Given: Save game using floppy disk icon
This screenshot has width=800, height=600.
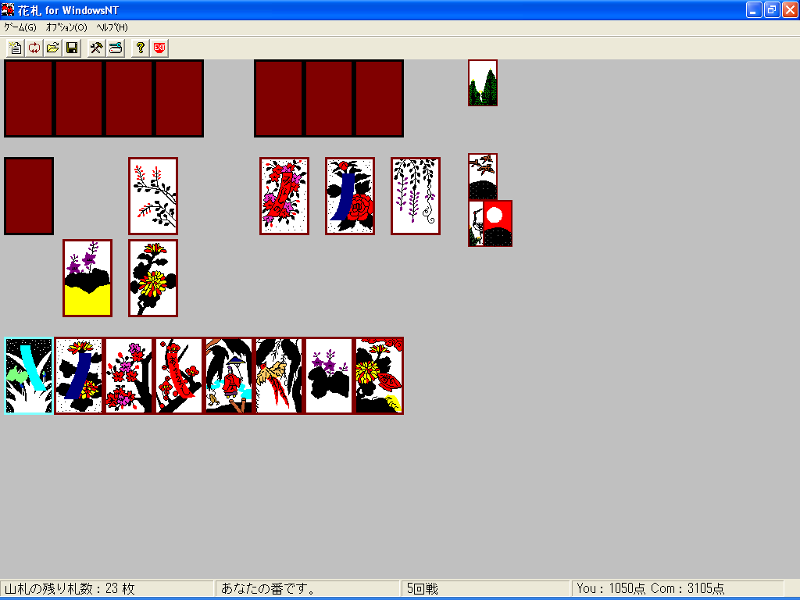Looking at the screenshot, I should [72, 48].
